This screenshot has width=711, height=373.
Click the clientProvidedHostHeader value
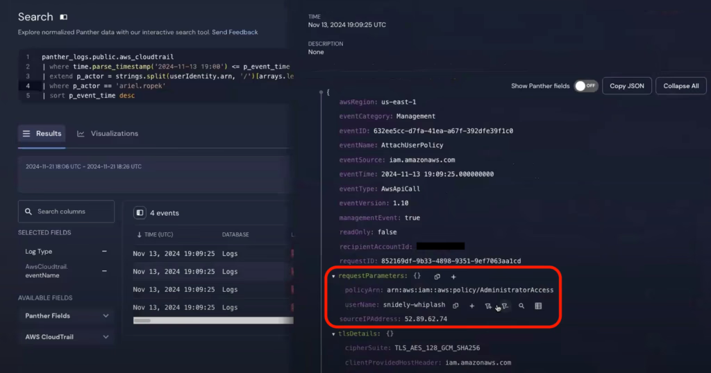coord(478,363)
